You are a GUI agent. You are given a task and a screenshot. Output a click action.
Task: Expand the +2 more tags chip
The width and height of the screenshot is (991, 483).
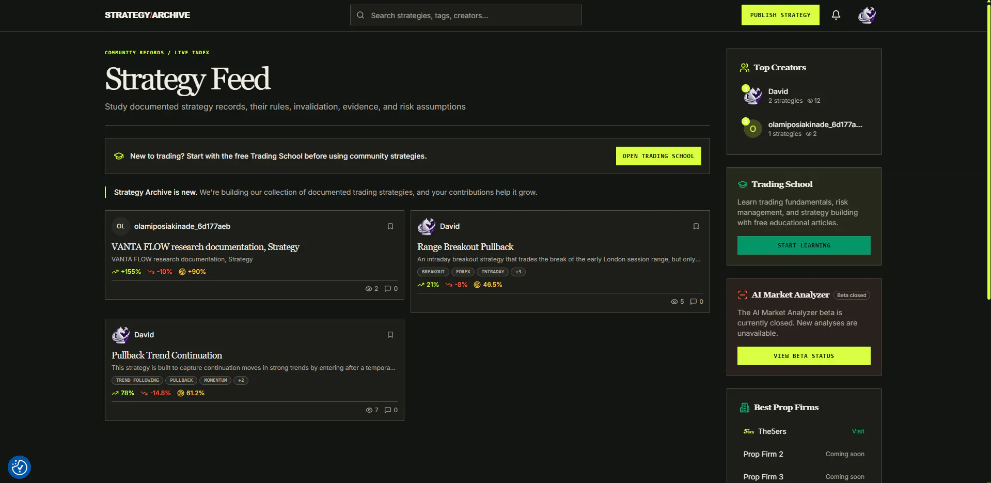[x=241, y=380]
